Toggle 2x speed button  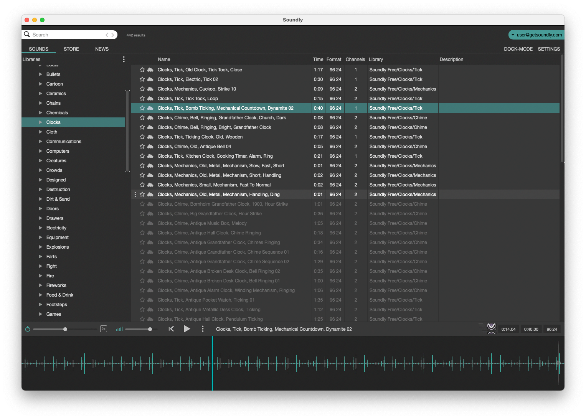point(104,329)
